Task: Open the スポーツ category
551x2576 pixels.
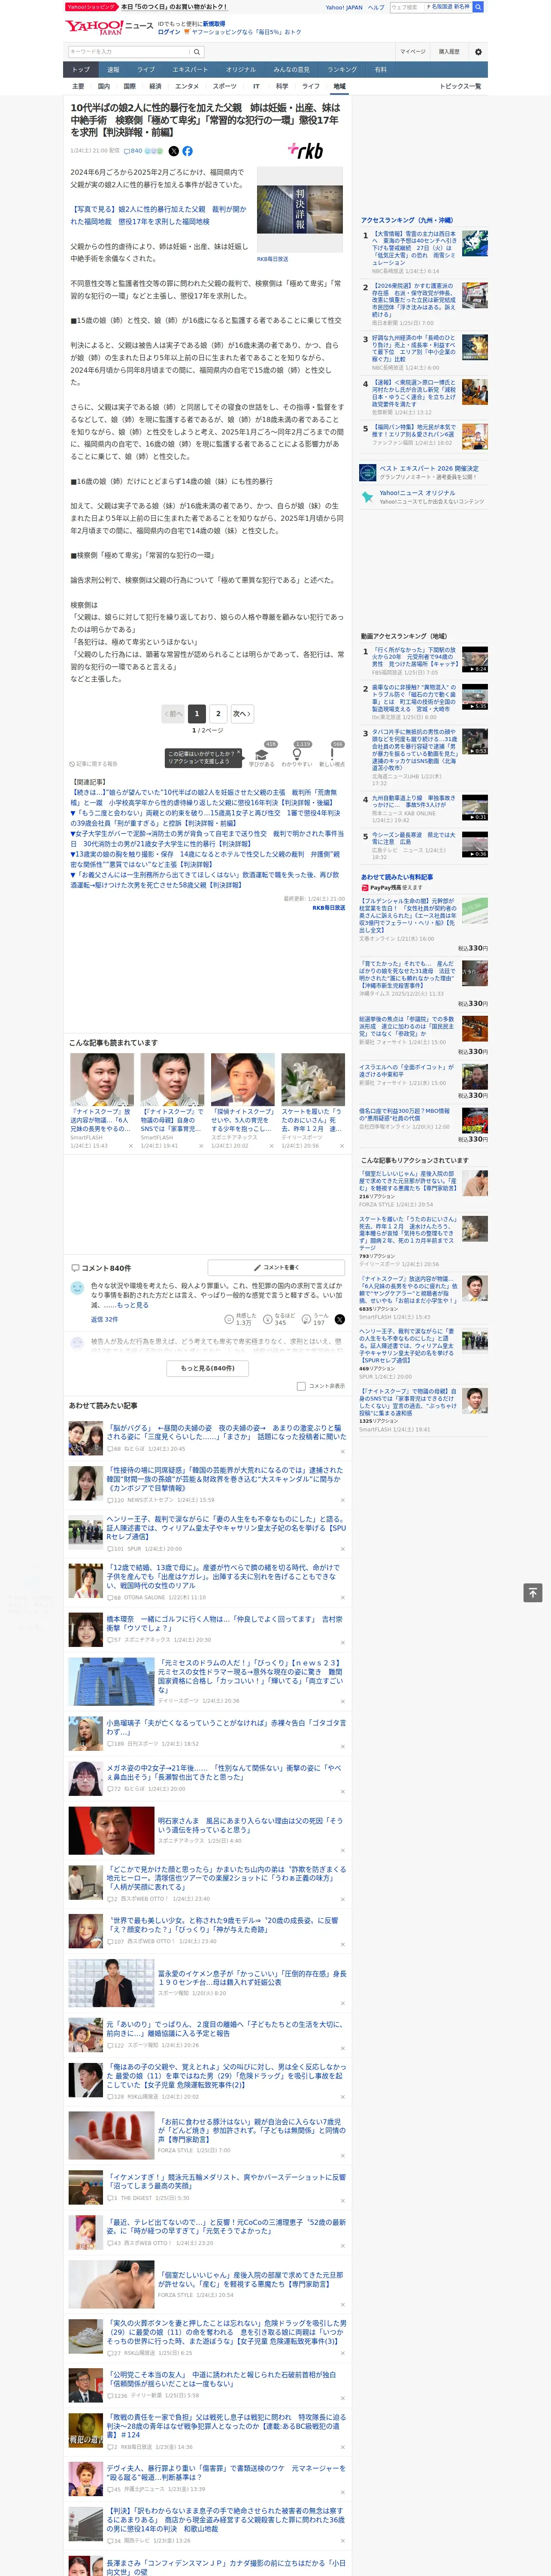Action: [x=225, y=86]
